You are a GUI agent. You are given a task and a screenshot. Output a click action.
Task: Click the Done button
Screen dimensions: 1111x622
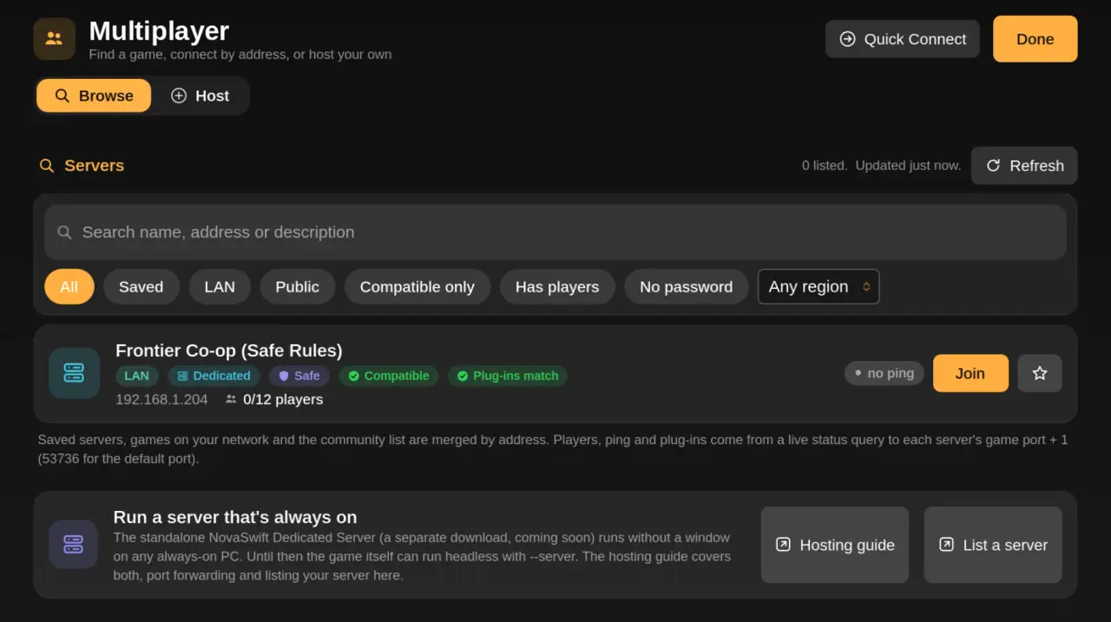[x=1035, y=39]
